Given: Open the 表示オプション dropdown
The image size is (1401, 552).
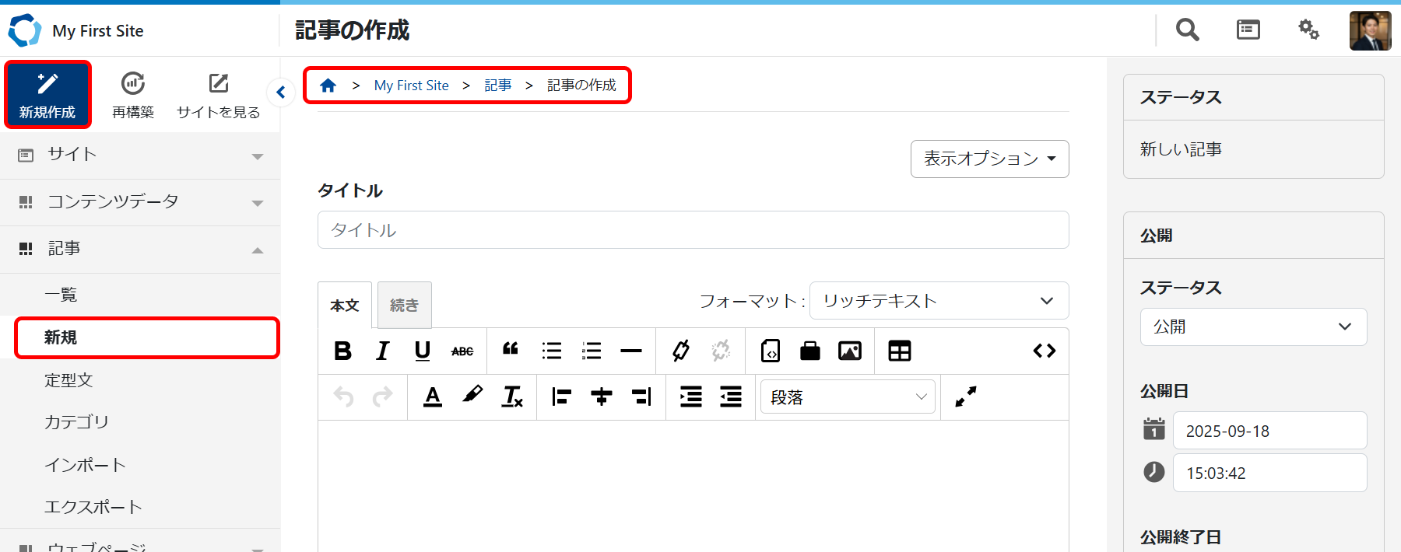Looking at the screenshot, I should pos(989,159).
